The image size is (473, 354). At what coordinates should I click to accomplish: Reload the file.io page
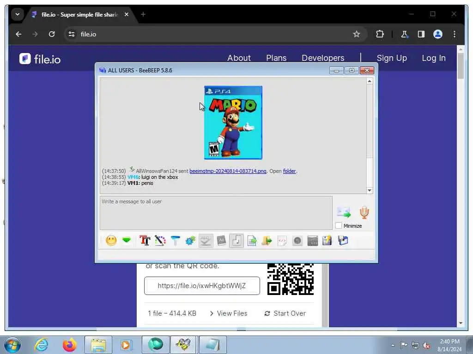click(x=52, y=34)
